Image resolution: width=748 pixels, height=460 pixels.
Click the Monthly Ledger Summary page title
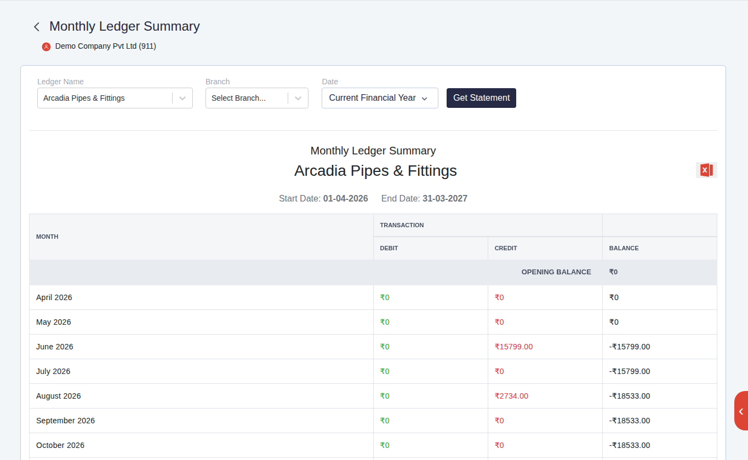pyautogui.click(x=124, y=26)
